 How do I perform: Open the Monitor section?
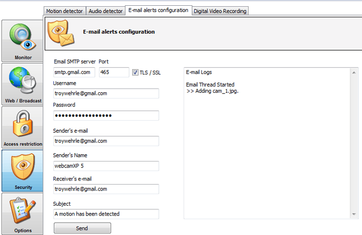(x=23, y=41)
